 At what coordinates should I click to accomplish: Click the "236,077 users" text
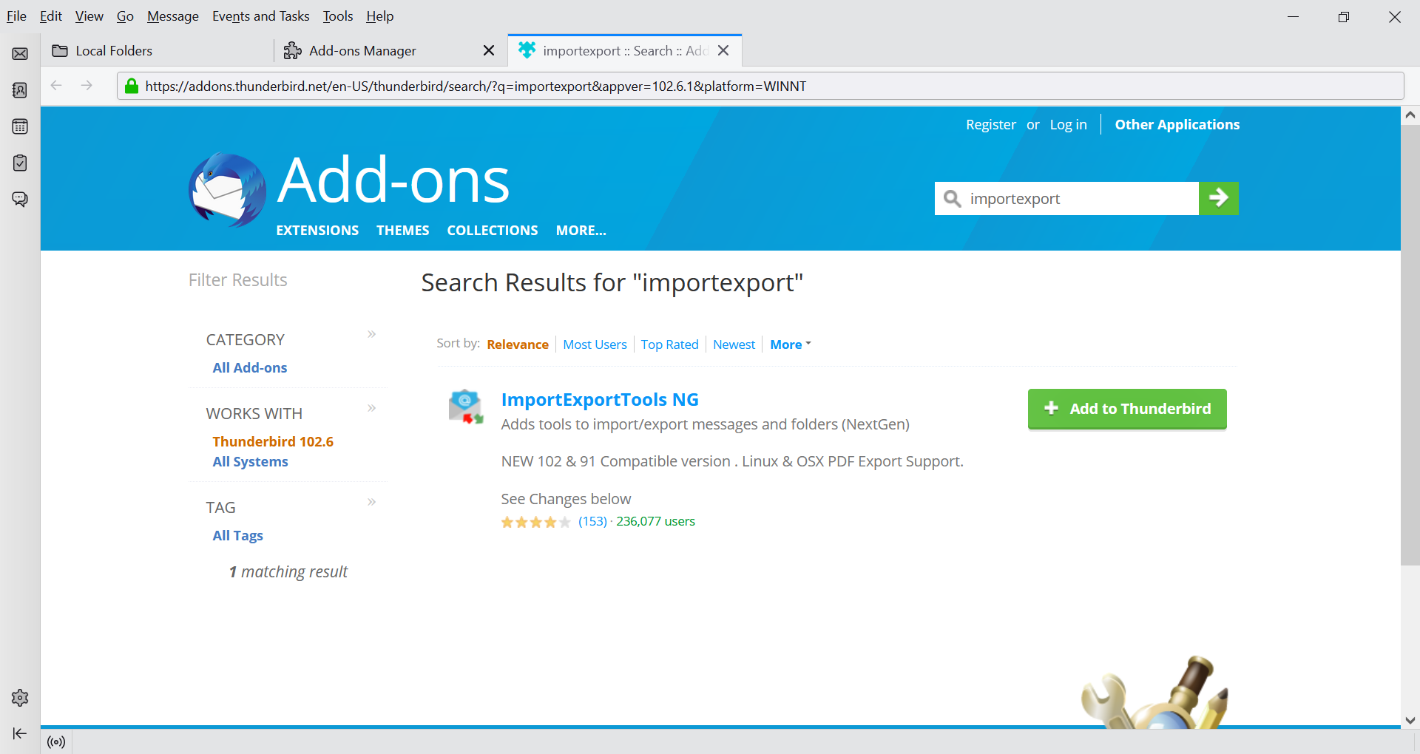coord(655,521)
